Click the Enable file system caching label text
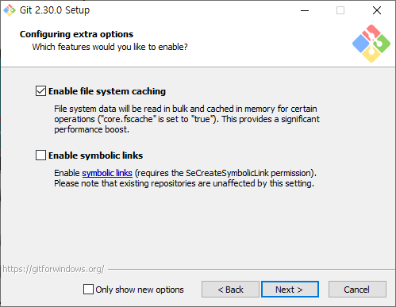The image size is (396, 307). 107,91
